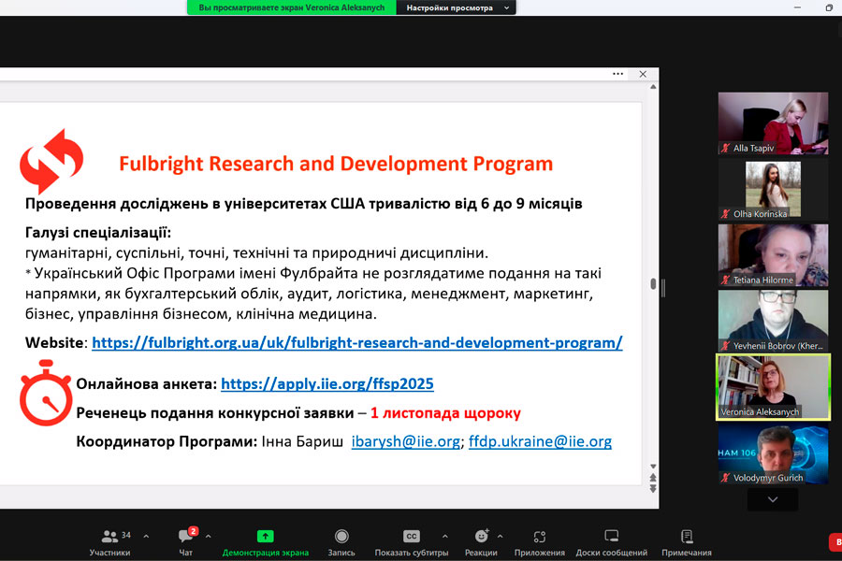The width and height of the screenshot is (842, 561).
Task: Toggle subtitles with Показать субтитры
Action: [411, 541]
